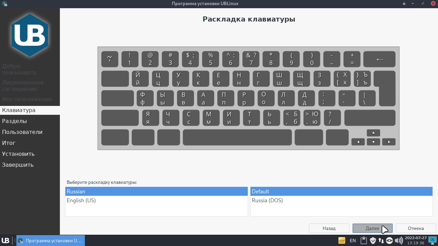Click the Щ key on keyboard preview
The height and width of the screenshot is (246, 438).
[301, 79]
